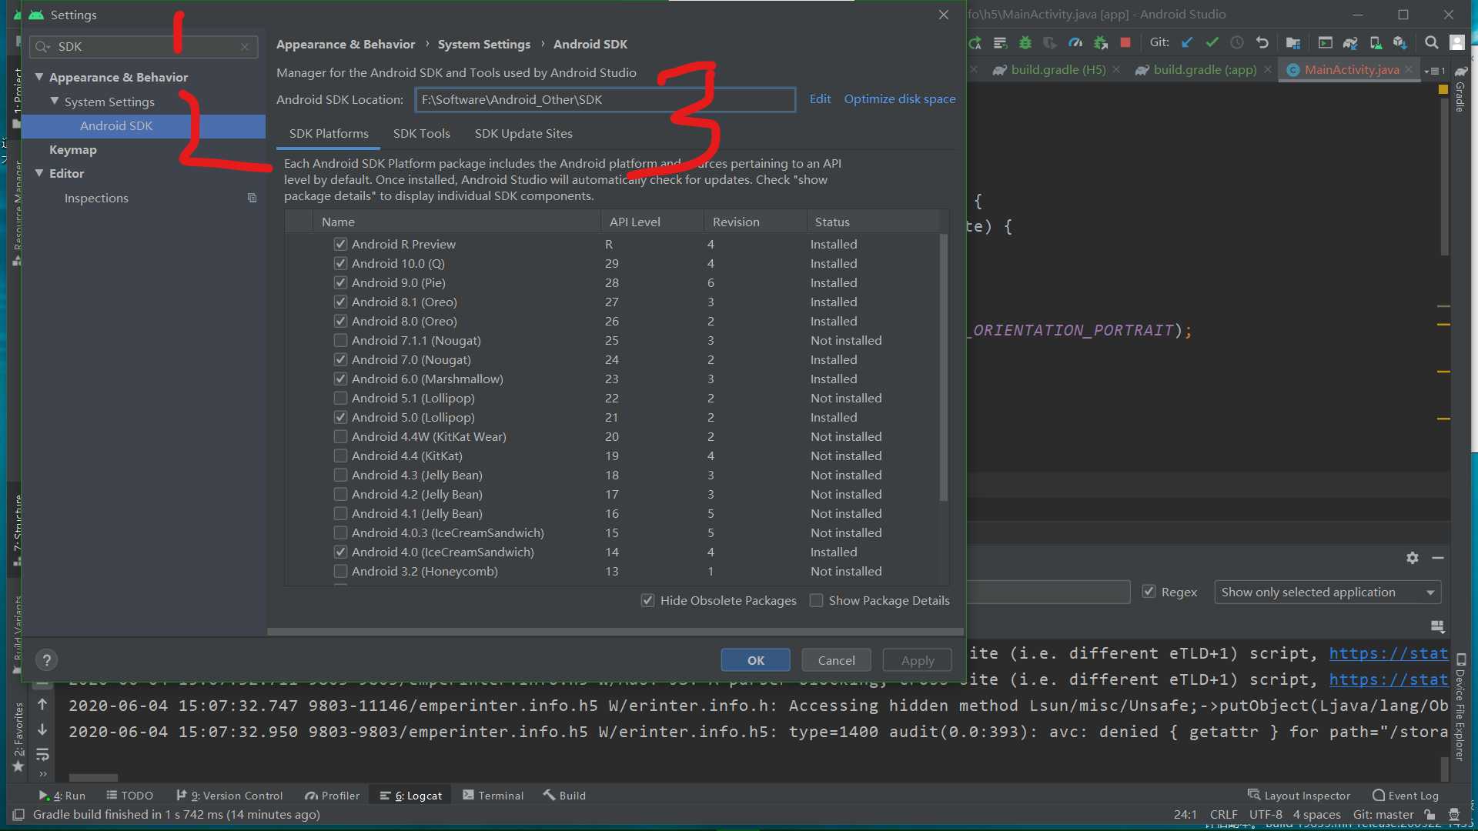1478x831 pixels.
Task: Collapse Appearance & Behavior tree node
Action: coord(39,77)
